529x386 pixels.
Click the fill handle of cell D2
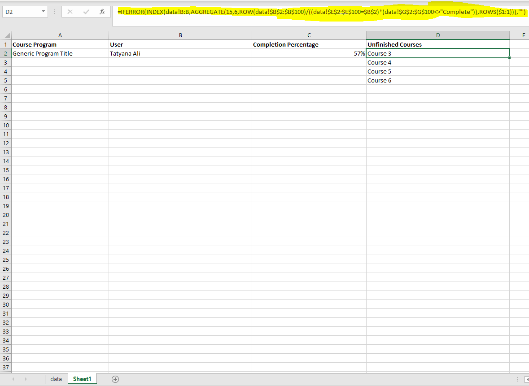click(x=509, y=58)
